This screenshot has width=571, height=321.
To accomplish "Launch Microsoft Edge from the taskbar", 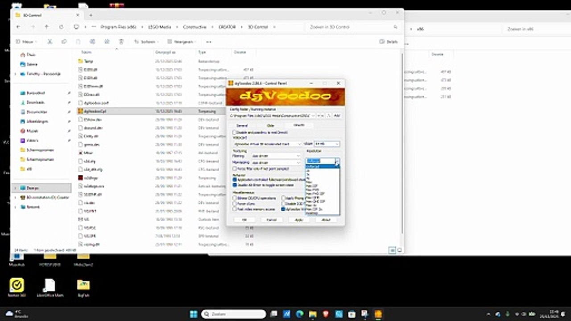I will click(299, 314).
